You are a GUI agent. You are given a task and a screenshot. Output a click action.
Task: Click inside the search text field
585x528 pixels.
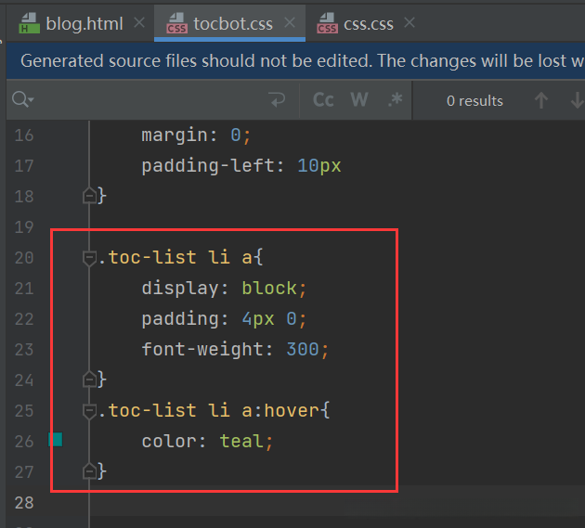pyautogui.click(x=149, y=100)
